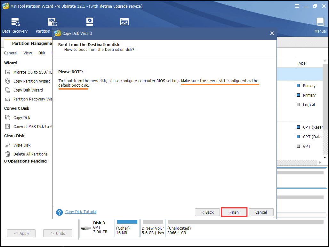Select the Disk 3 GPT 3.00 TB label
This screenshot has width=329, height=247.
[x=100, y=227]
